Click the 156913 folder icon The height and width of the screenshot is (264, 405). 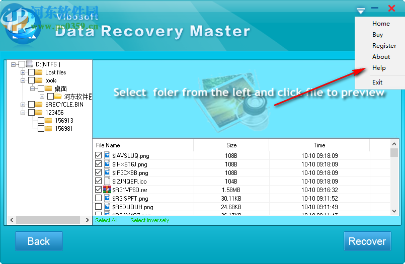pyautogui.click(x=49, y=120)
